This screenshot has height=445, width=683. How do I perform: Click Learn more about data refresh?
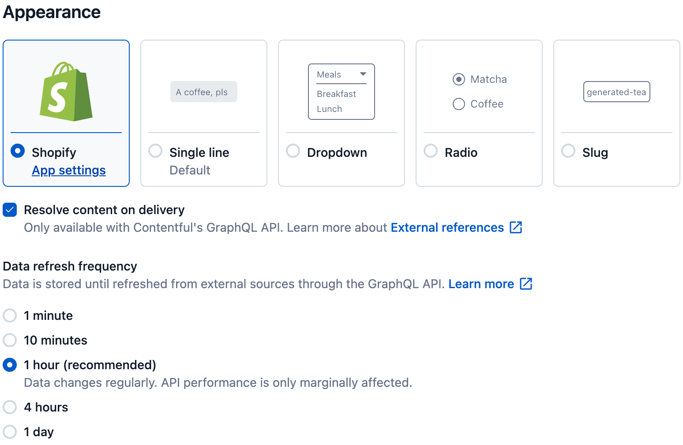[481, 284]
